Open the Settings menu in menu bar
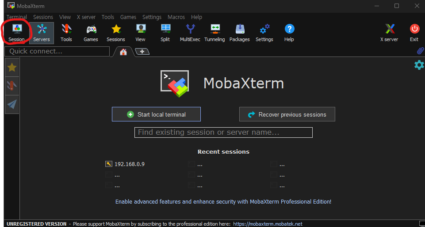This screenshot has height=227, width=425. [152, 17]
